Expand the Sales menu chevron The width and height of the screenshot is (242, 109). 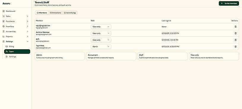coord(28,16)
